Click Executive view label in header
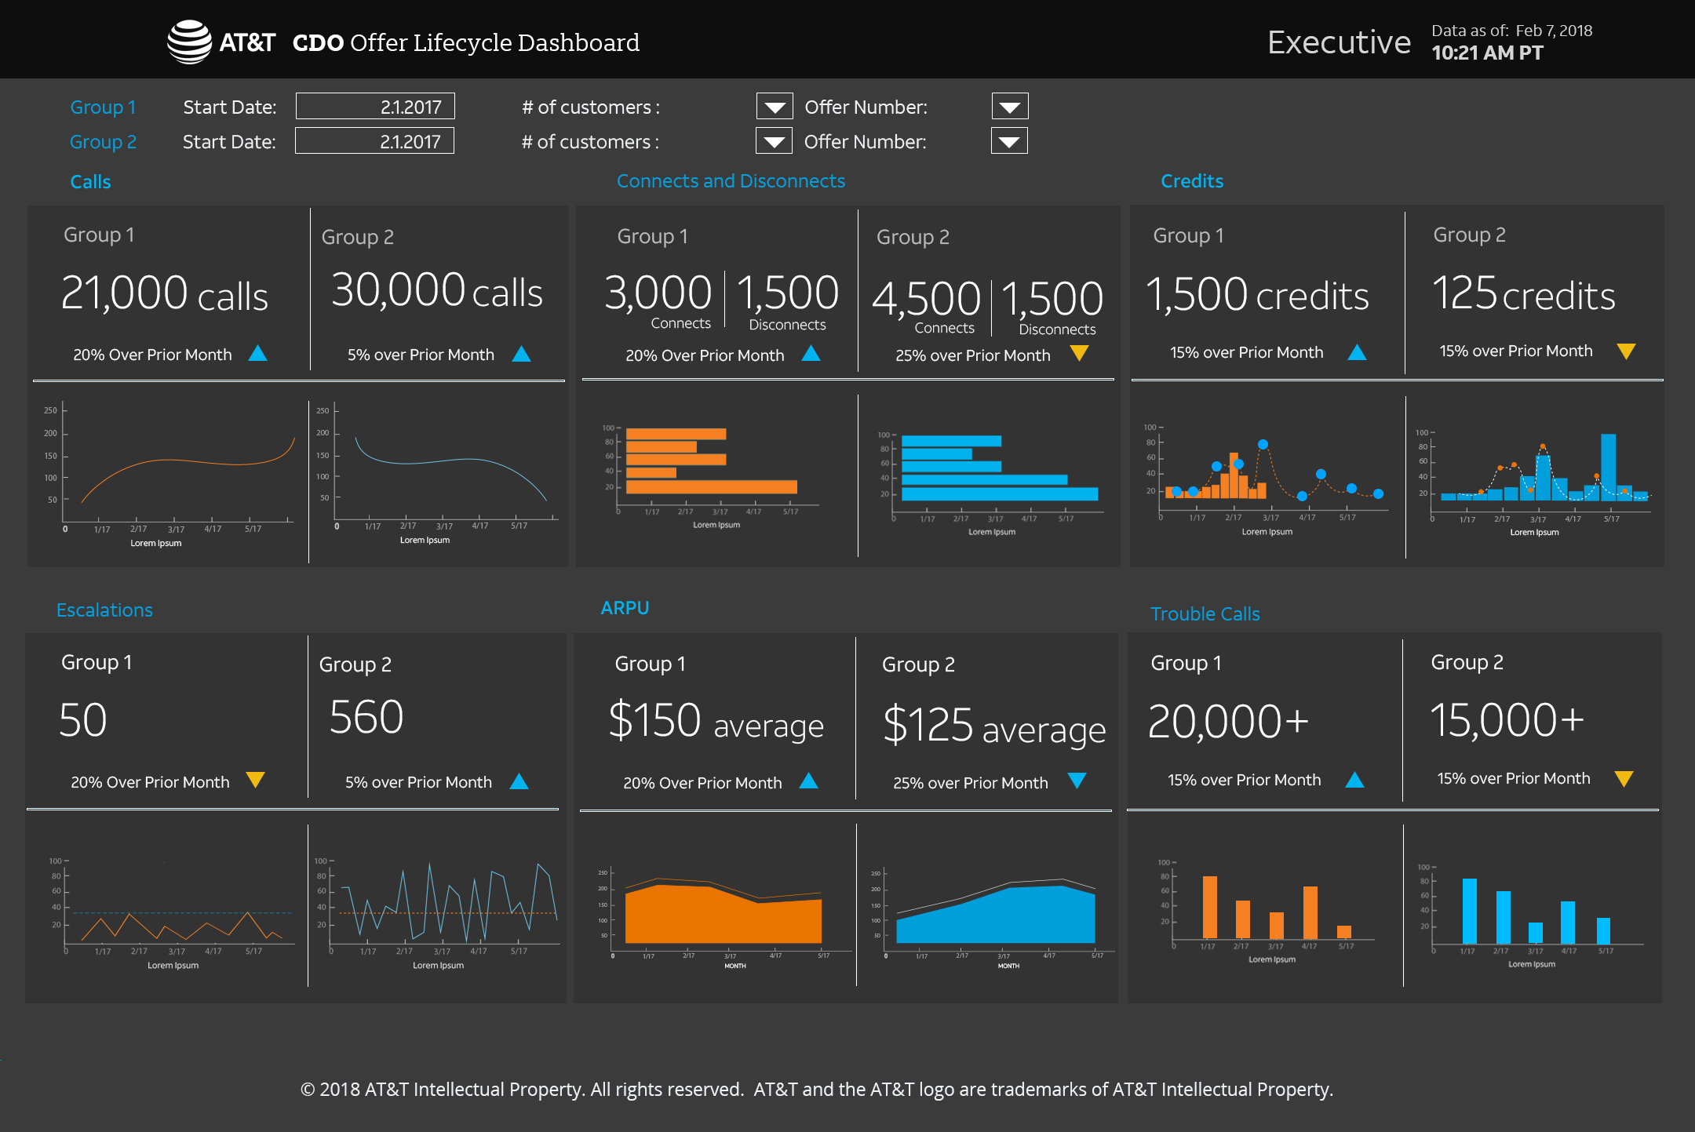 (1339, 42)
